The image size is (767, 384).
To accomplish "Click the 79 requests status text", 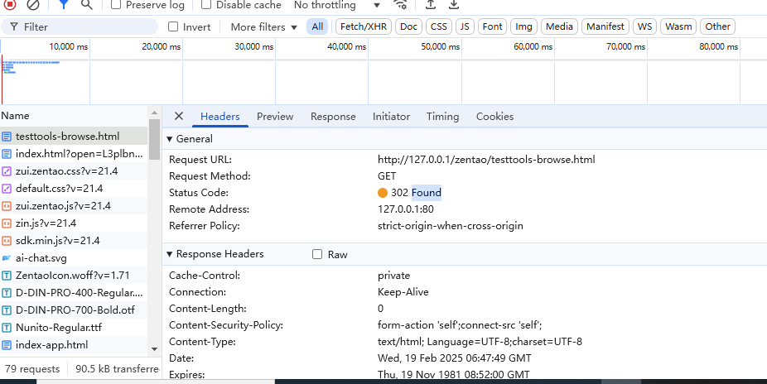I will click(x=32, y=369).
